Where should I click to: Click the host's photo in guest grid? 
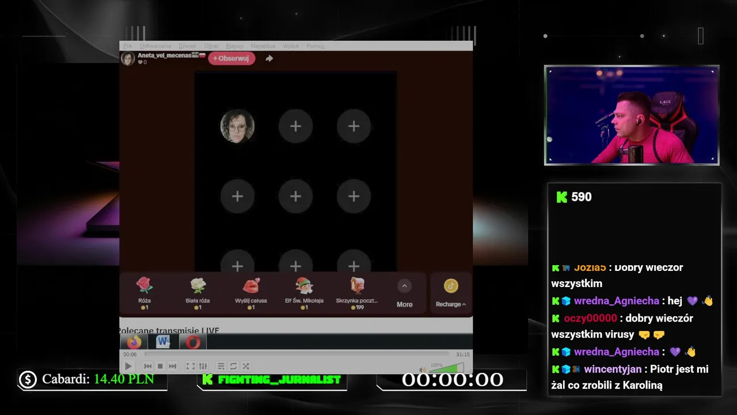237,126
